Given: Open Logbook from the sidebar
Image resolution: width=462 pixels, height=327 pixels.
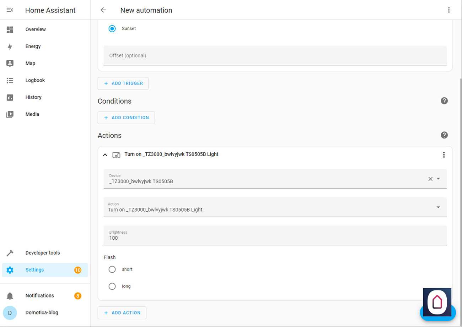Looking at the screenshot, I should [35, 81].
